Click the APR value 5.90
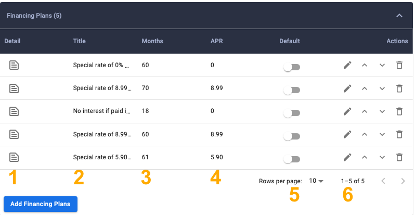This screenshot has height=215, width=415. click(217, 157)
